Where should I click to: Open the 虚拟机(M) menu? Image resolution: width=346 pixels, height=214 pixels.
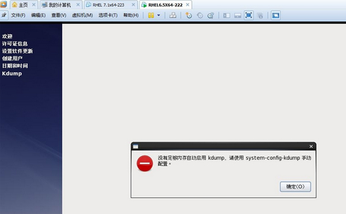pyautogui.click(x=82, y=15)
